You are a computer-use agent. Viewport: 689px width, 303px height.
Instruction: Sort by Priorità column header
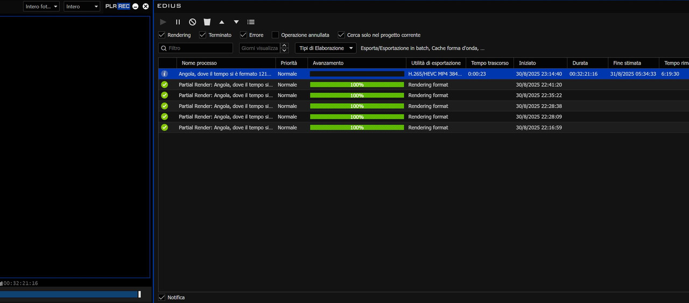point(291,63)
